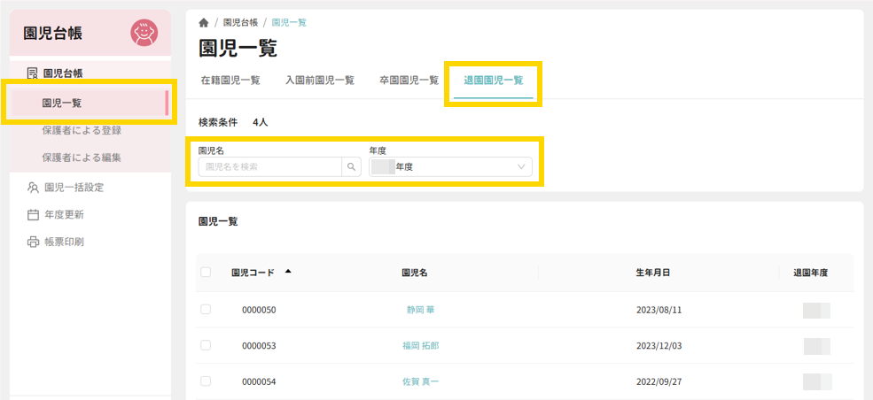Check the box for row 0000053
Screen dimensions: 873x400
[x=206, y=345]
